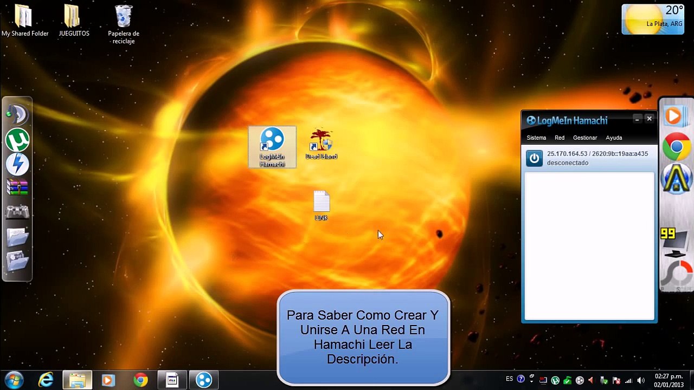Open the documents folder icon in left dock

(17, 236)
